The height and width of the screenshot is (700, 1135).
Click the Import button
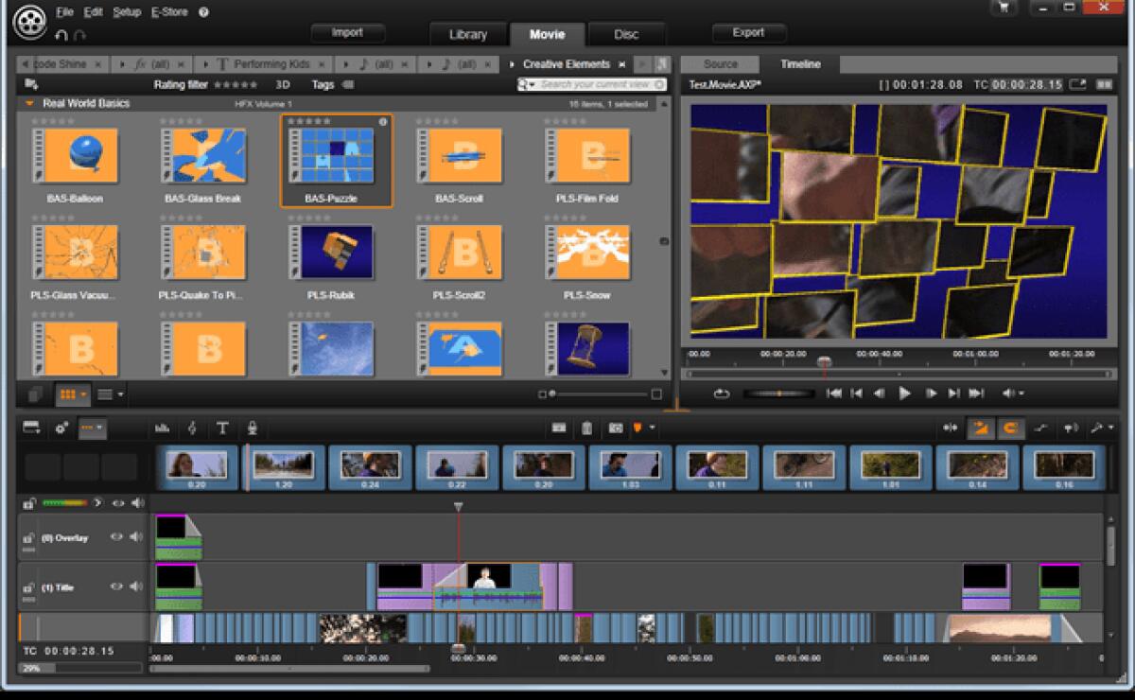[347, 31]
